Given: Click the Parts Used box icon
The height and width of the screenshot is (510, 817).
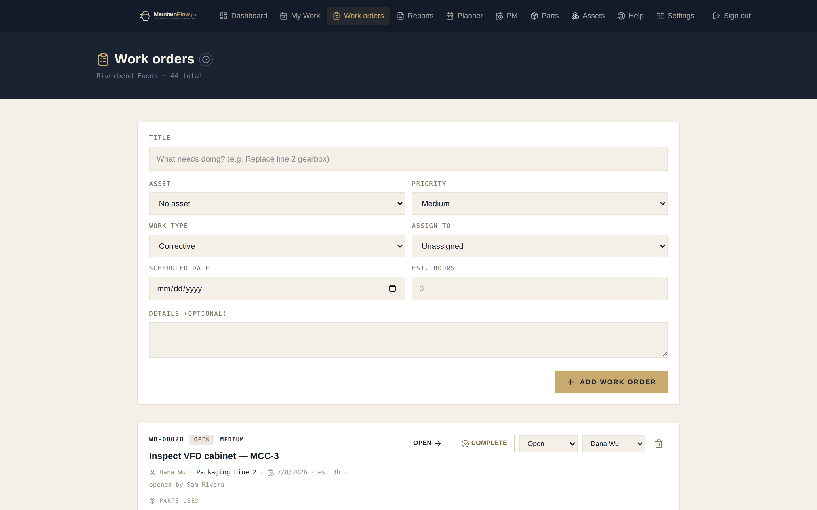Looking at the screenshot, I should [153, 501].
